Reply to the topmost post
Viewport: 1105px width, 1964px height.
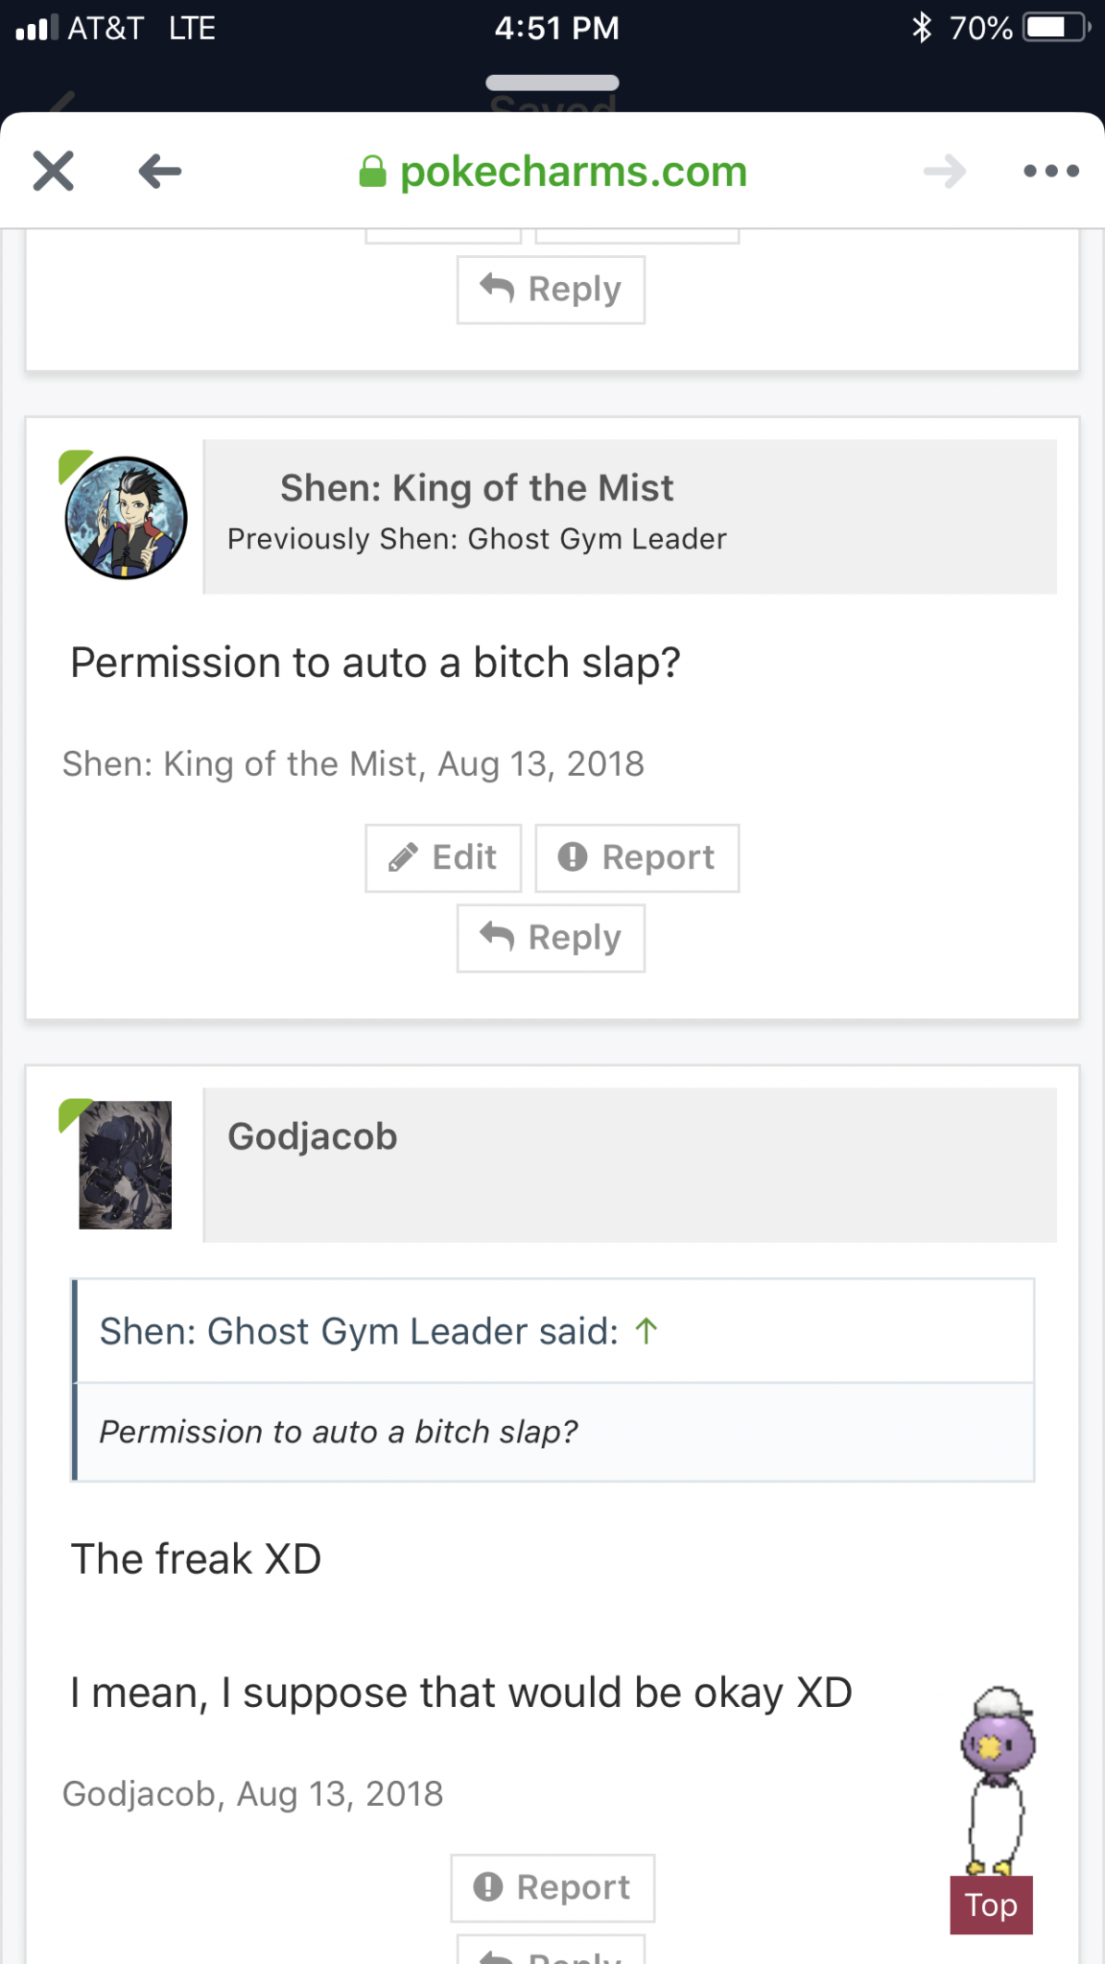click(551, 290)
